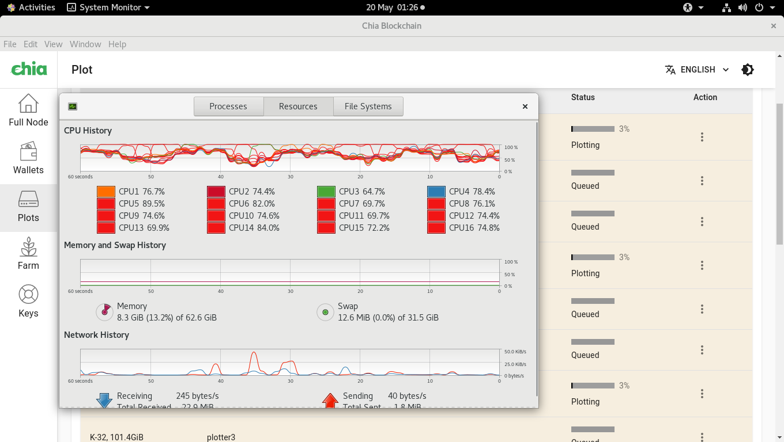
Task: Pick color for CPU7 swatch
Action: (x=326, y=204)
